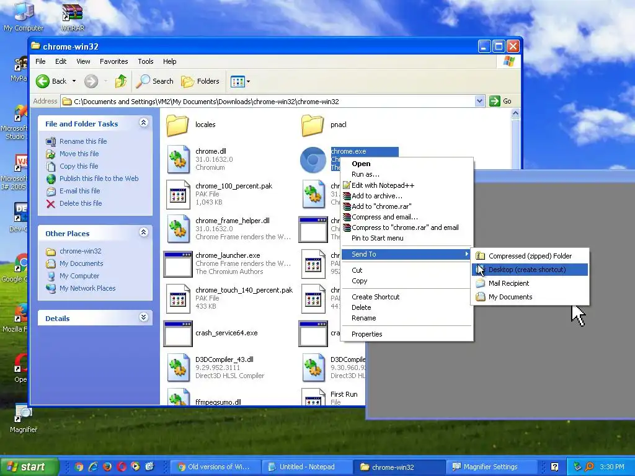Click Rename this file link
Viewport: 635px width, 476px height.
pos(83,141)
